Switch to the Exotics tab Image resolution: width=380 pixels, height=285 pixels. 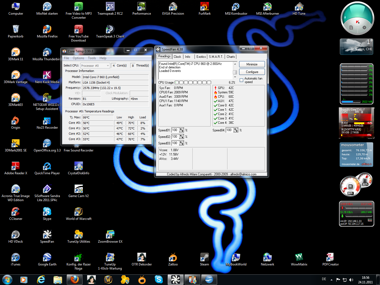click(x=201, y=57)
